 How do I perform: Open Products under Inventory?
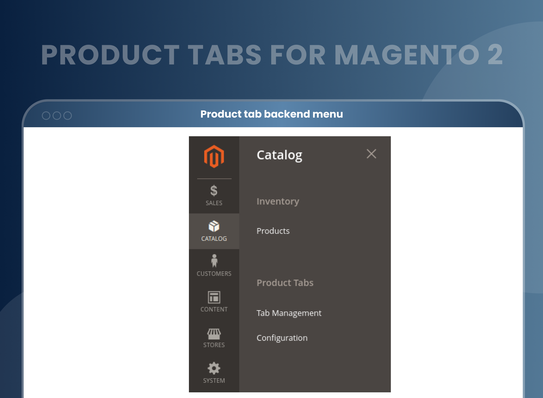pyautogui.click(x=273, y=231)
